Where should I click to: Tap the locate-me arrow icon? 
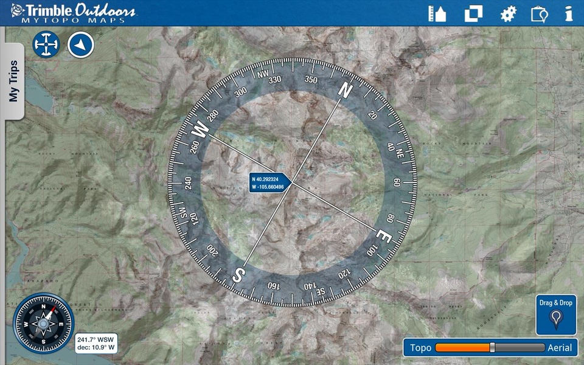tap(81, 44)
